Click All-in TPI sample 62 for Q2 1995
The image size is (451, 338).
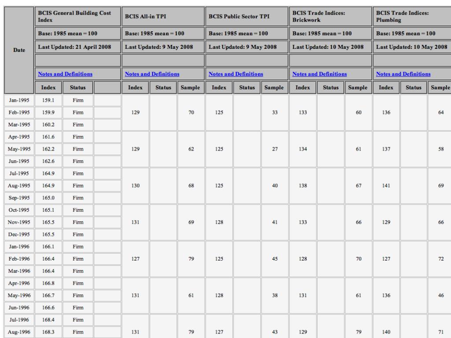pyautogui.click(x=191, y=149)
